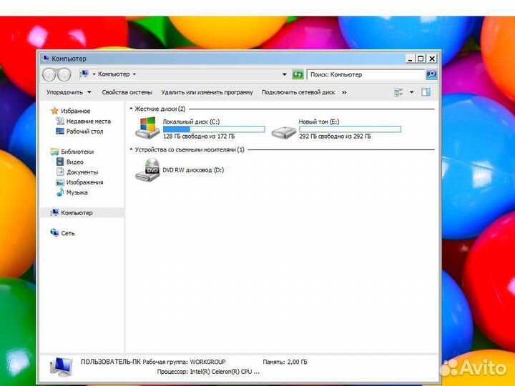The height and width of the screenshot is (386, 515).
Task: Select the Local Disk (C:) drive icon
Action: point(147,128)
